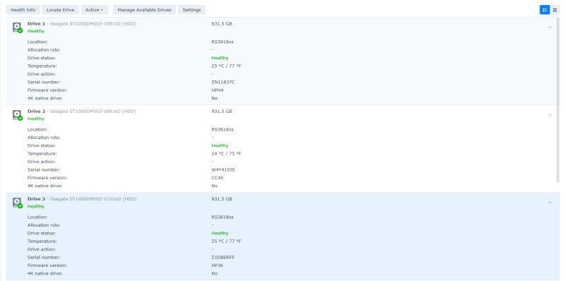Collapse the Drive 1 details
Image resolution: width=565 pixels, height=281 pixels.
550,27
